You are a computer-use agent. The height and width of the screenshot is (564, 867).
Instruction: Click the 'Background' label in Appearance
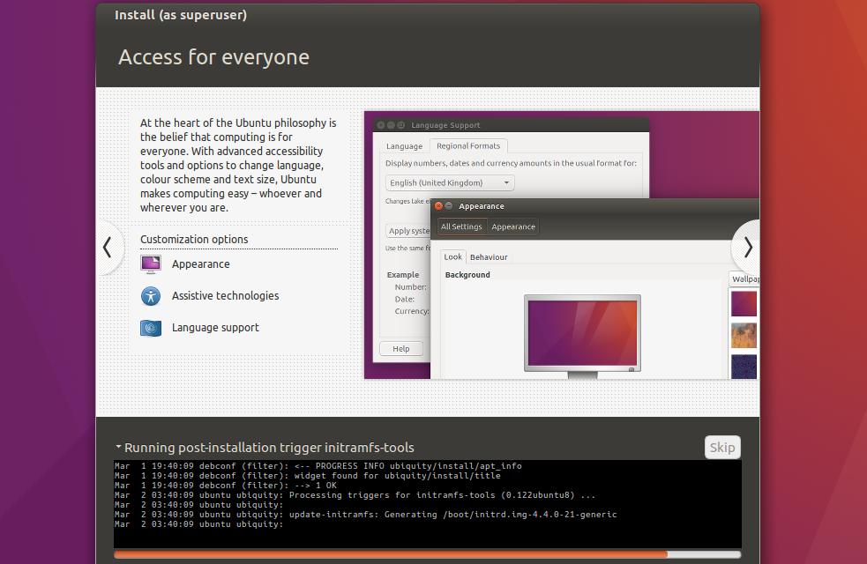467,275
